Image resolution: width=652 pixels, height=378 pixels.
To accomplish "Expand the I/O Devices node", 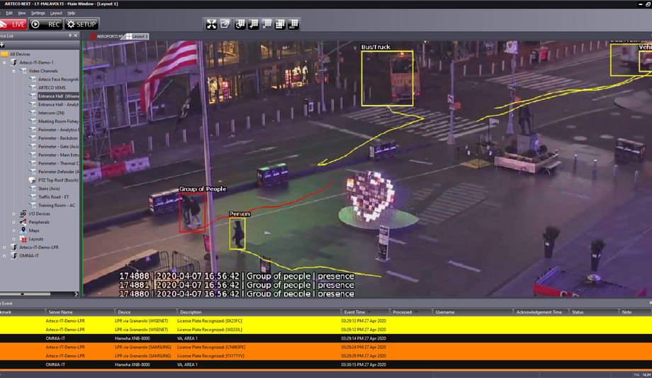I will point(13,214).
